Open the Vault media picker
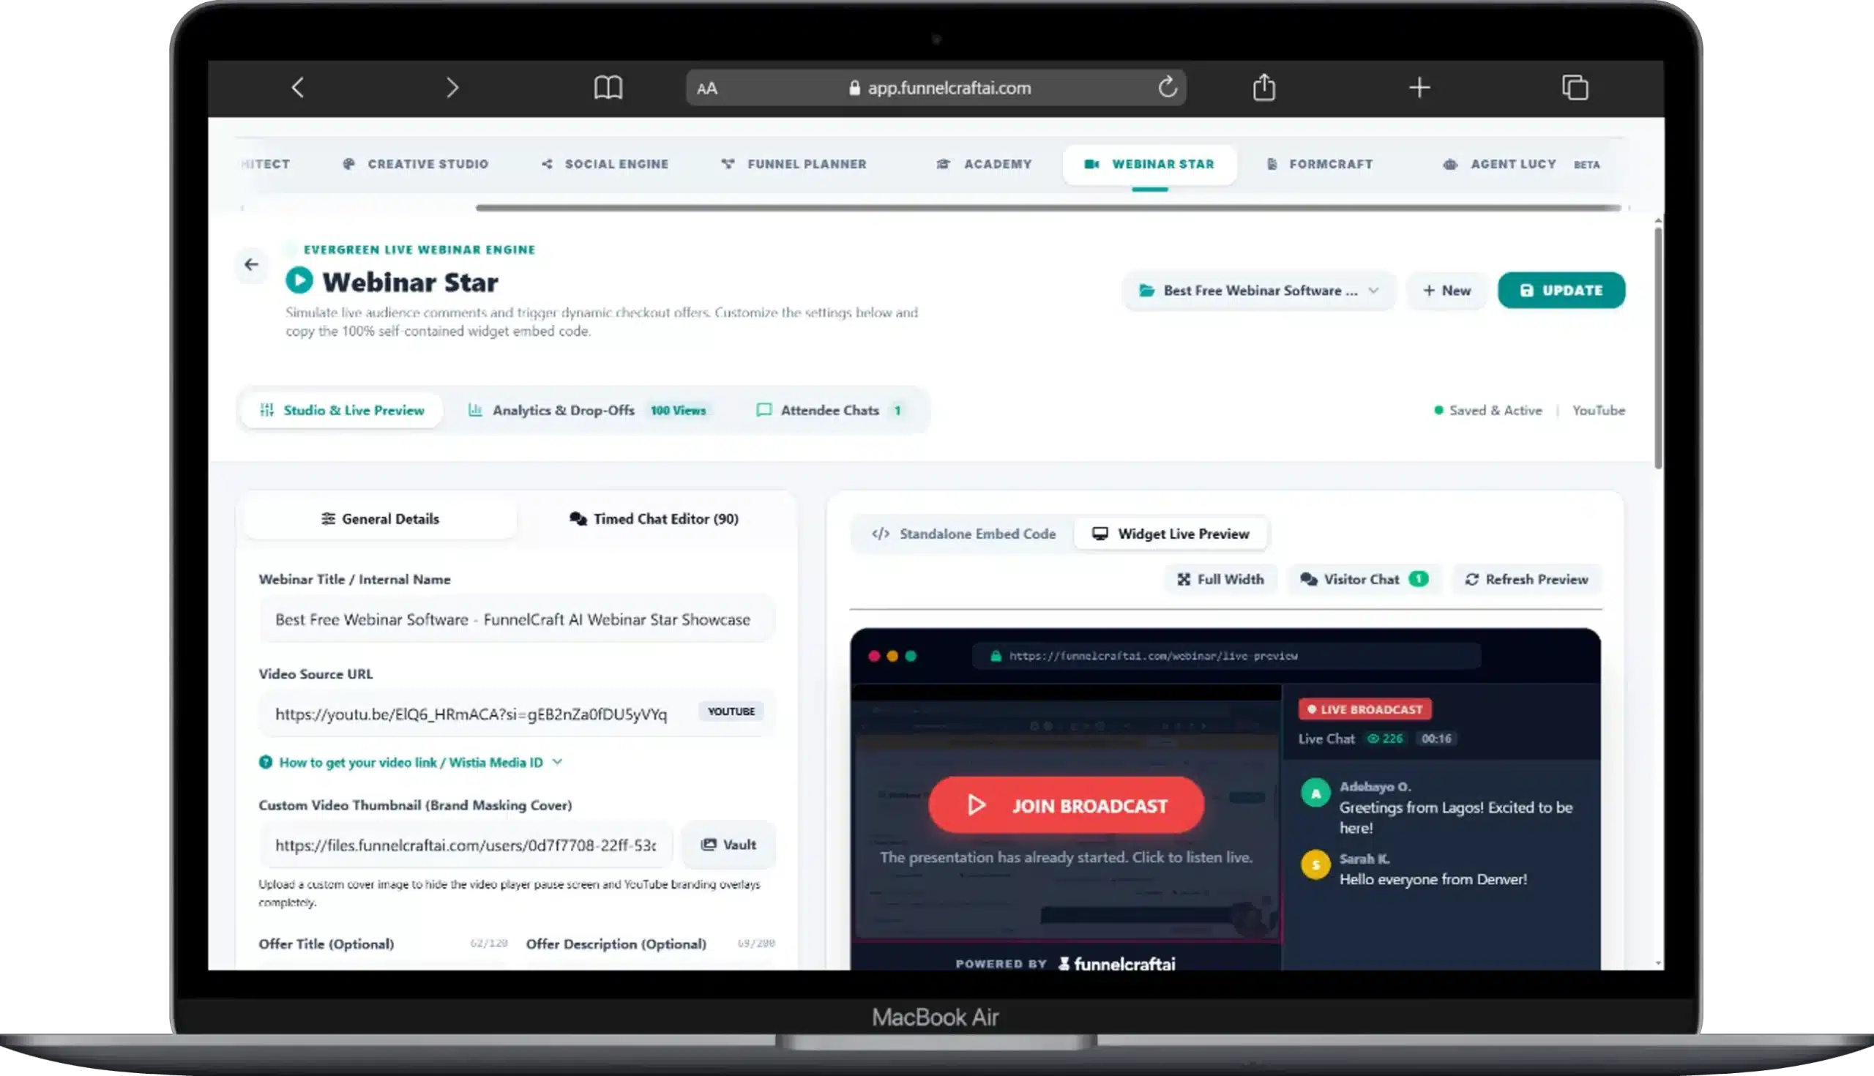 click(x=728, y=845)
